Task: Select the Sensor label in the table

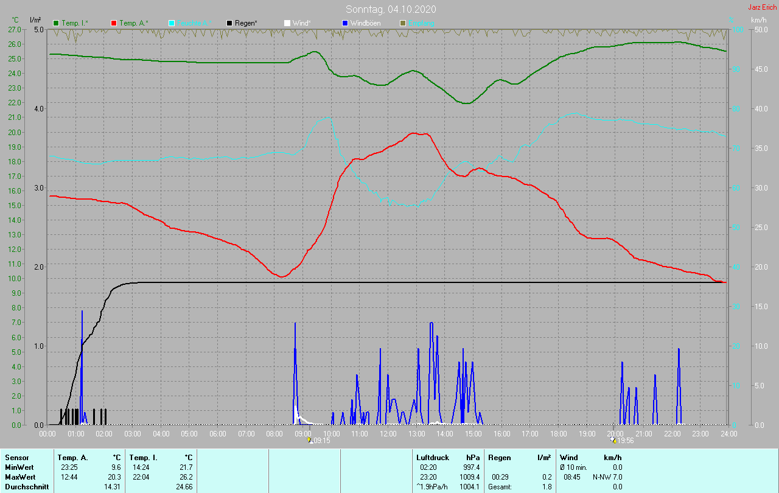Action: (16, 457)
